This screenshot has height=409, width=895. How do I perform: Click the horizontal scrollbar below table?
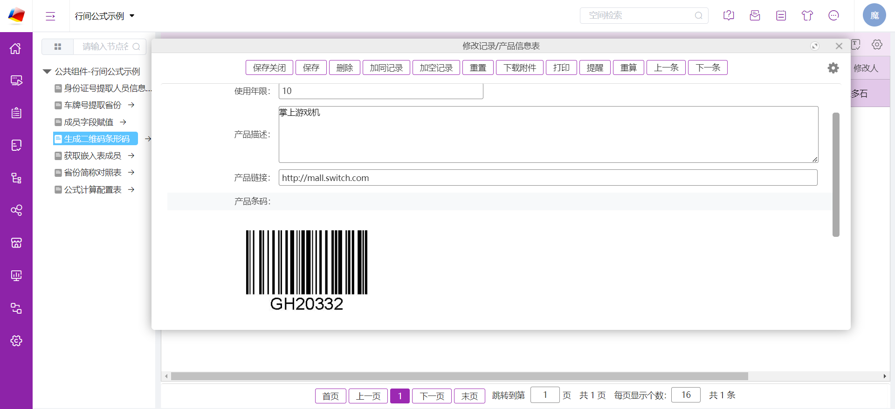[x=459, y=376]
